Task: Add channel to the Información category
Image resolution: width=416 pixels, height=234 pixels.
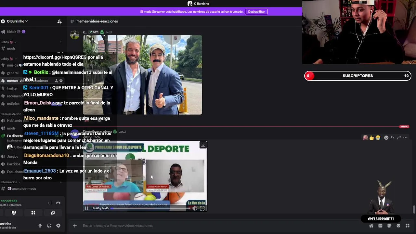Action: click(61, 182)
